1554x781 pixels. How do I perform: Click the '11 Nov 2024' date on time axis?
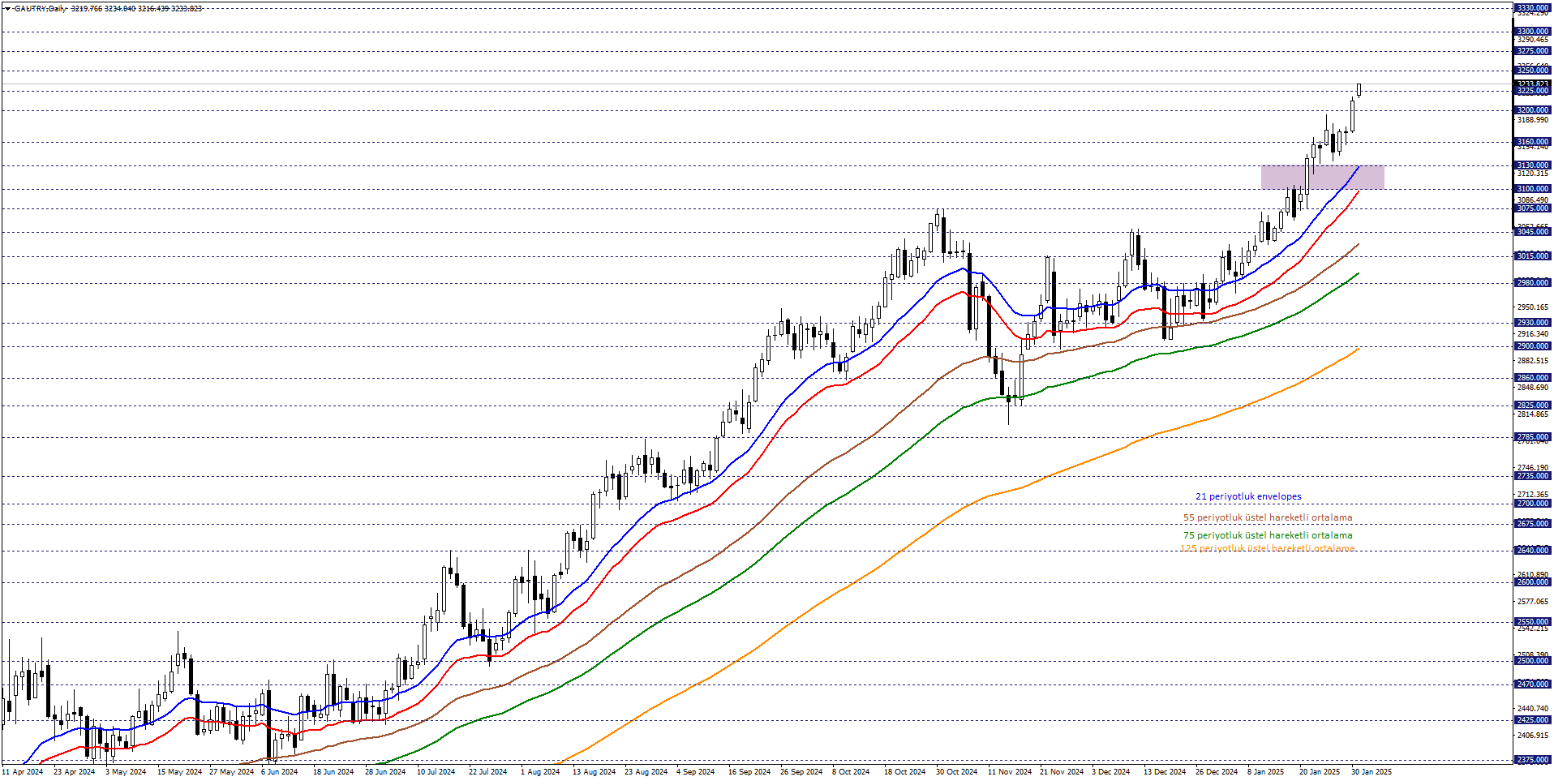tap(1010, 772)
